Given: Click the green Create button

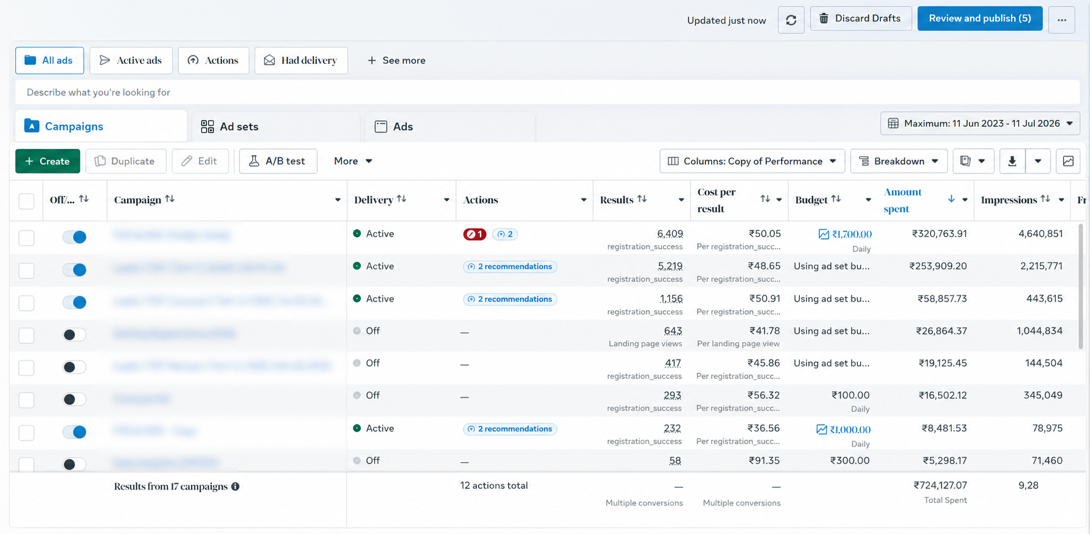Looking at the screenshot, I should click(x=47, y=161).
